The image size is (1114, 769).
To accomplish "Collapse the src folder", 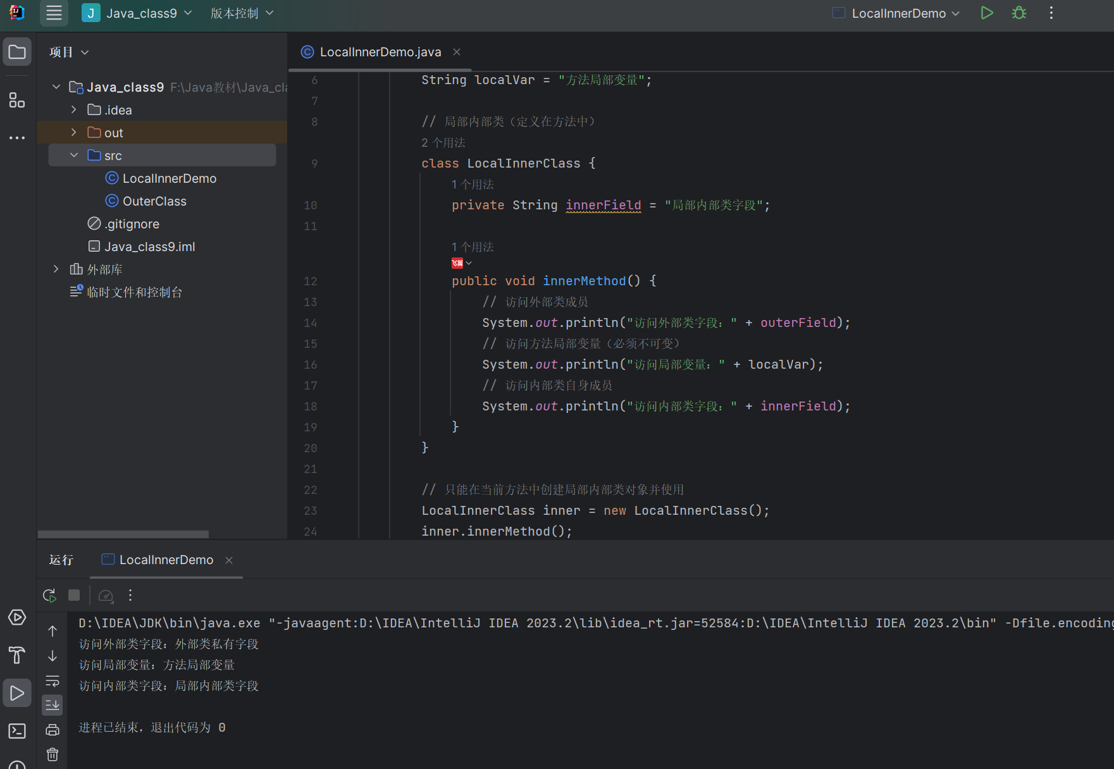I will tap(74, 156).
